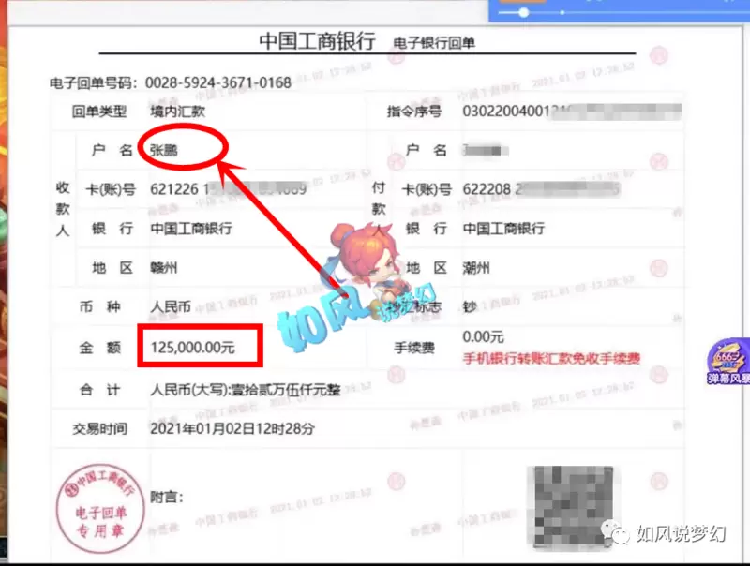Click the payer's 地区 label

427,268
